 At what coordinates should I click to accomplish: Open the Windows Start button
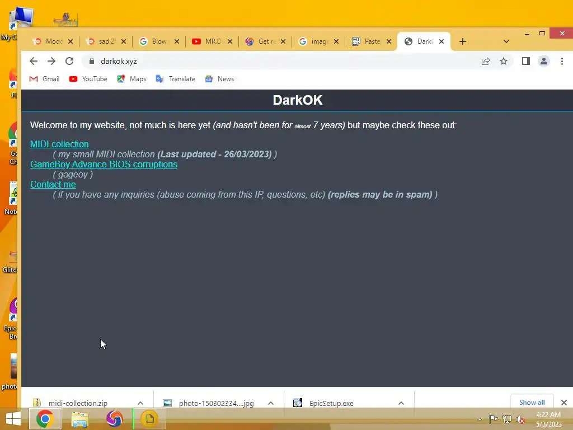pyautogui.click(x=13, y=419)
